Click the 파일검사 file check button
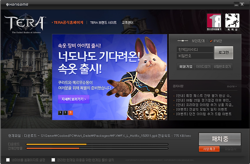Screen dimensions: 250x164 [x=231, y=149]
